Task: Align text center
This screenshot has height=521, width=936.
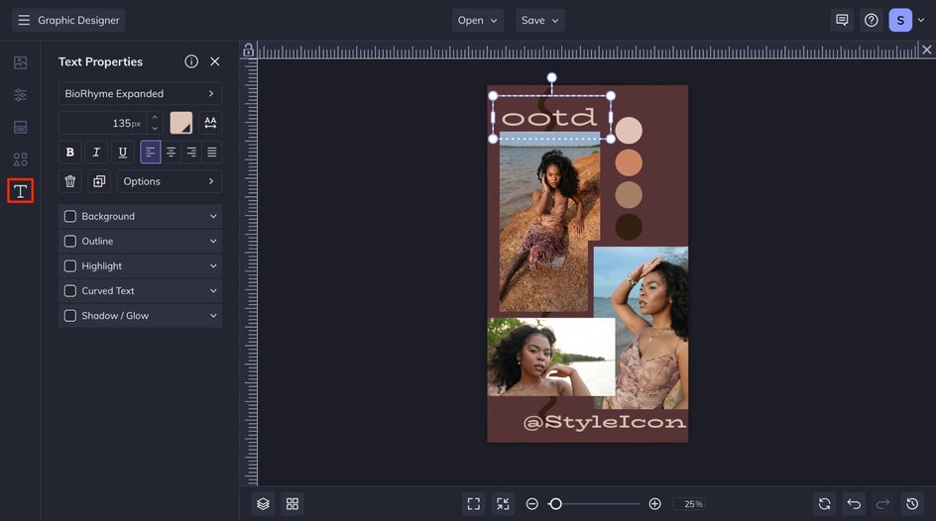Action: [171, 152]
